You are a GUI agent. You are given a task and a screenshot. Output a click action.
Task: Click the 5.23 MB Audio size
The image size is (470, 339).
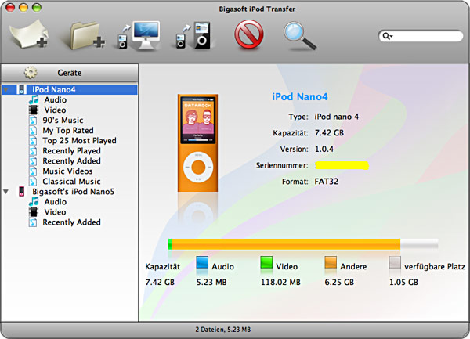coord(211,282)
